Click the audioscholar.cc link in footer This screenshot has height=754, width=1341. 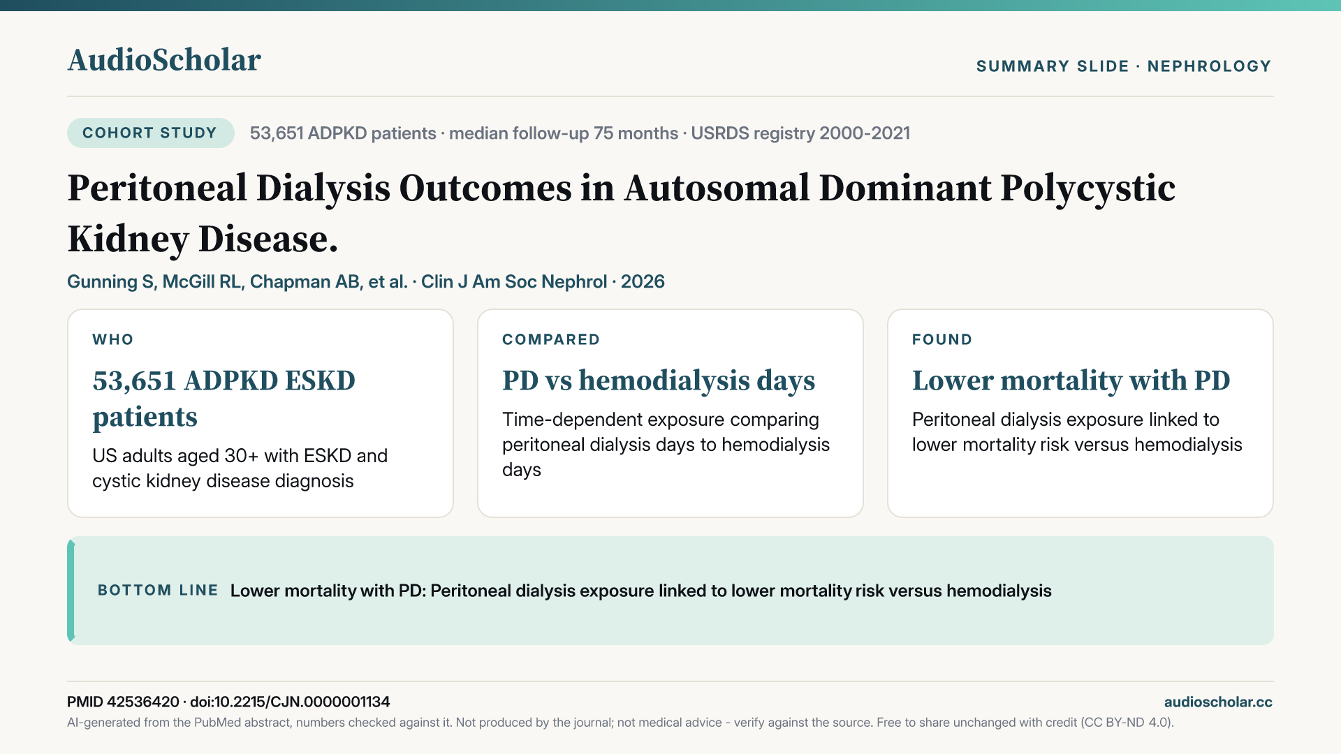pyautogui.click(x=1218, y=702)
